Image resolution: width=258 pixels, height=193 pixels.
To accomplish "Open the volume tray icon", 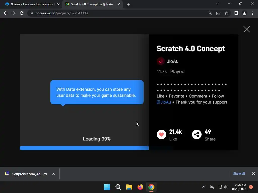I will click(226, 187).
